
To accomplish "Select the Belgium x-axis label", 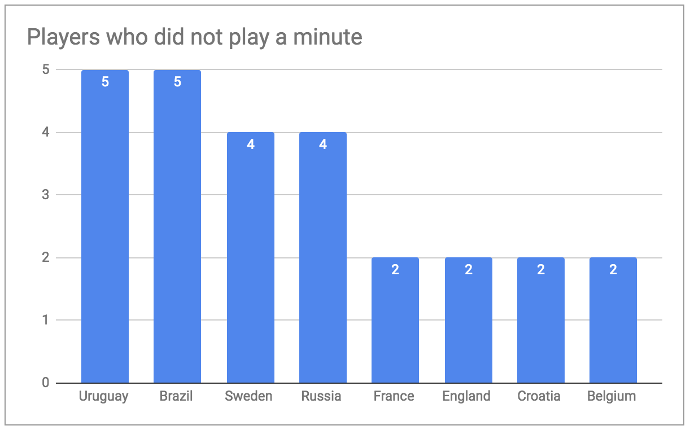I will 612,397.
